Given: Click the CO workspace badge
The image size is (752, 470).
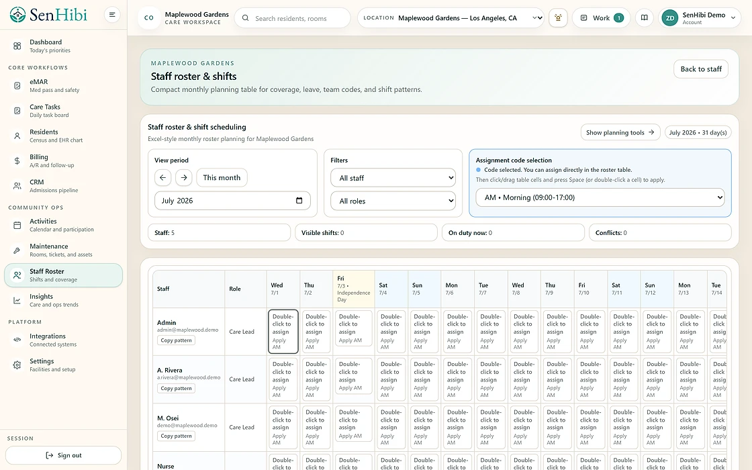Looking at the screenshot, I should click(x=149, y=17).
